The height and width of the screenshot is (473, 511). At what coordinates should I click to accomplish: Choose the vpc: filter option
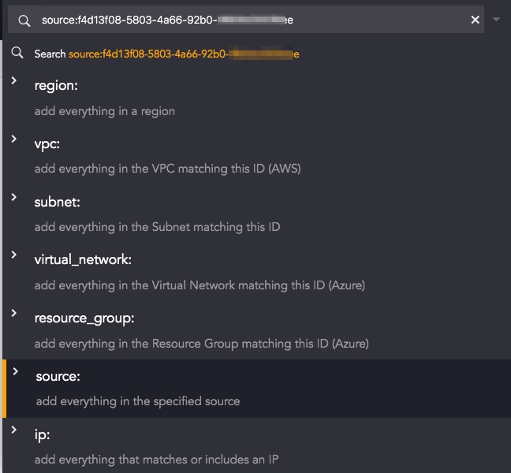257,156
